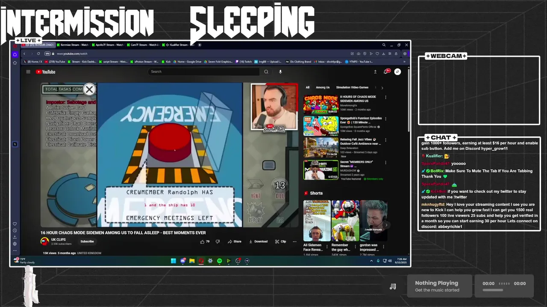Screen dimensions: 547x307
Task: Select the Among Us category chip
Action: (x=323, y=87)
